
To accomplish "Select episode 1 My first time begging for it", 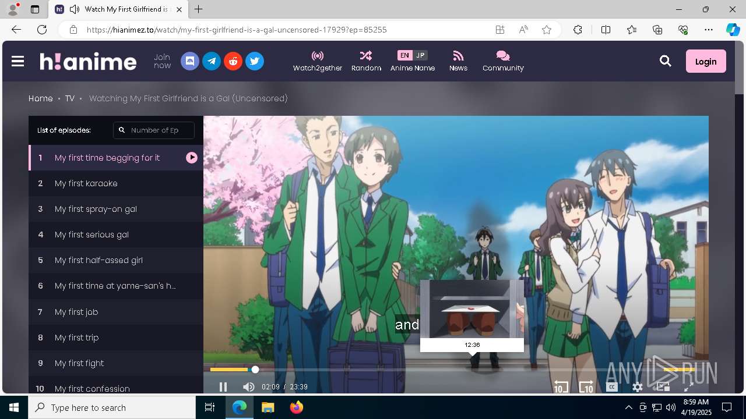I will (x=116, y=158).
